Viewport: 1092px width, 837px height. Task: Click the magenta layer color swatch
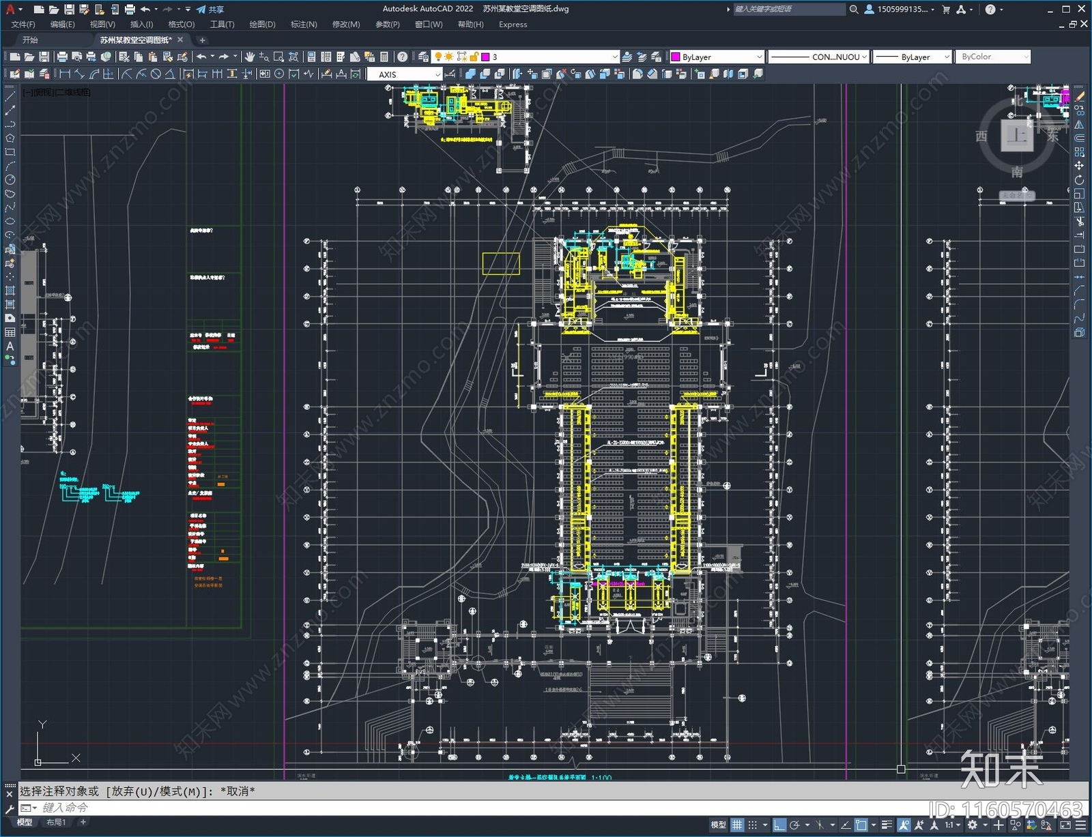tap(485, 57)
